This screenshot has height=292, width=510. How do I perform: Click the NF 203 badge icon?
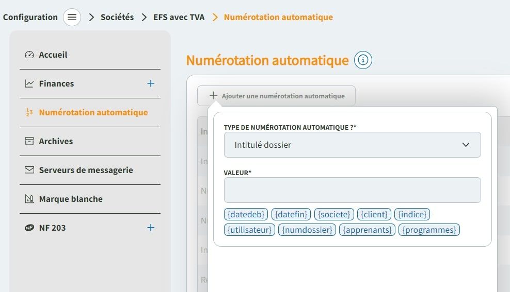tap(29, 228)
